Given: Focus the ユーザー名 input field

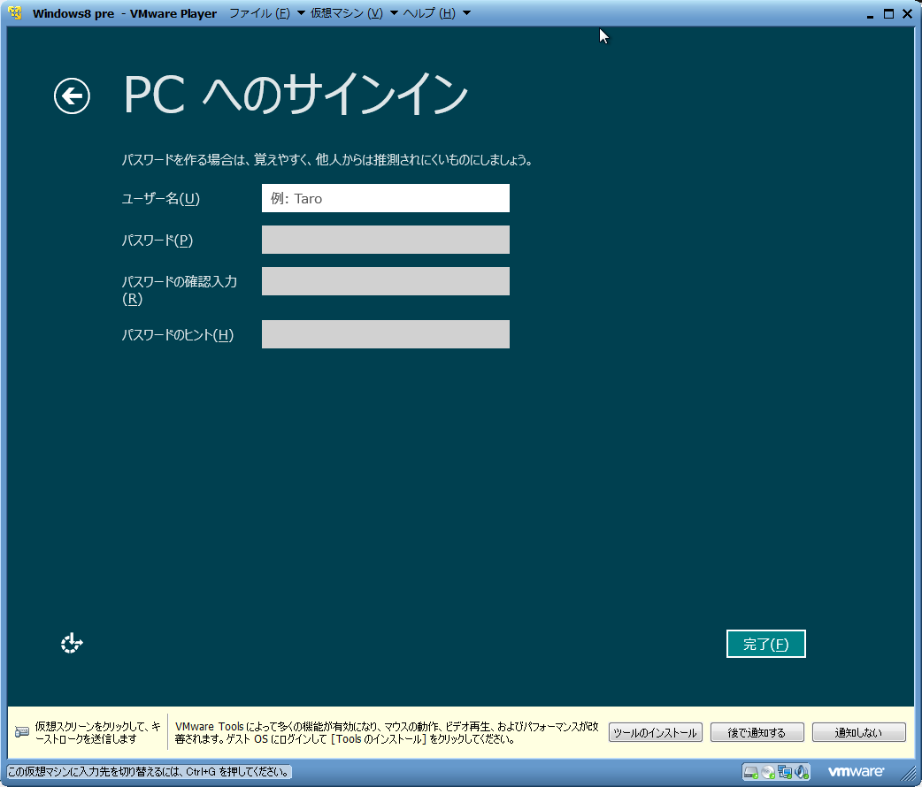Looking at the screenshot, I should pos(386,198).
